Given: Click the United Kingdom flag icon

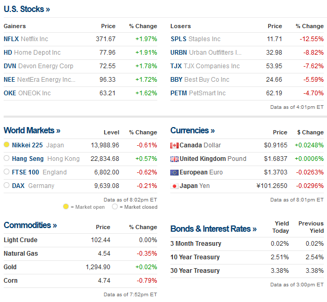Looking at the screenshot, I should click(174, 159).
